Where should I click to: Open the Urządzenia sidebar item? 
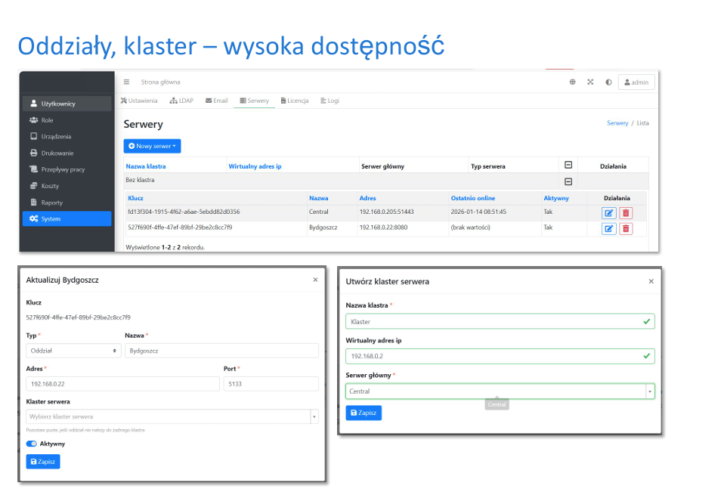[67, 137]
